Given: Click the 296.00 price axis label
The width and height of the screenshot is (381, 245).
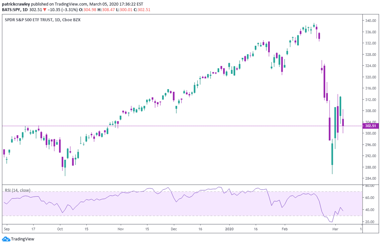Looking at the screenshot, I should [370, 145].
